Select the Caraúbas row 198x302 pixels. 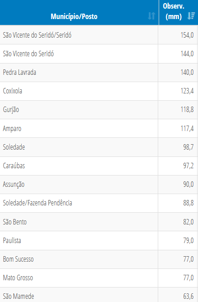tap(99, 166)
